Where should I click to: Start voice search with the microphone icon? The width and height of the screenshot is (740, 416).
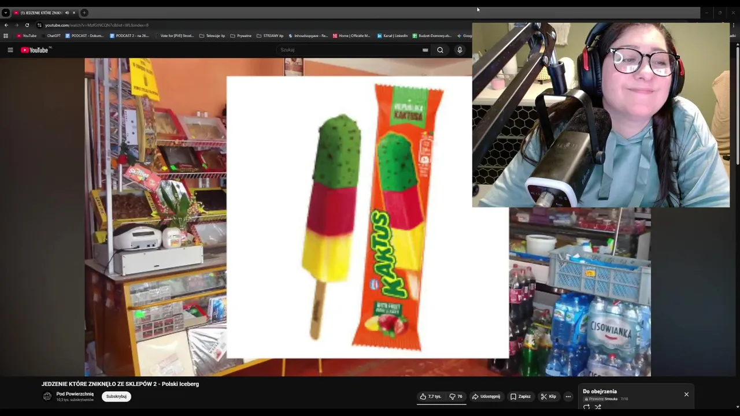tap(460, 50)
